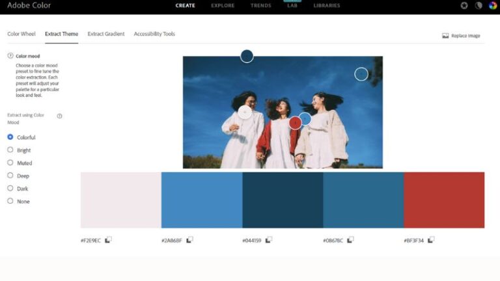The height and width of the screenshot is (281, 500).
Task: Select the white color picker on the dress
Action: tap(245, 112)
